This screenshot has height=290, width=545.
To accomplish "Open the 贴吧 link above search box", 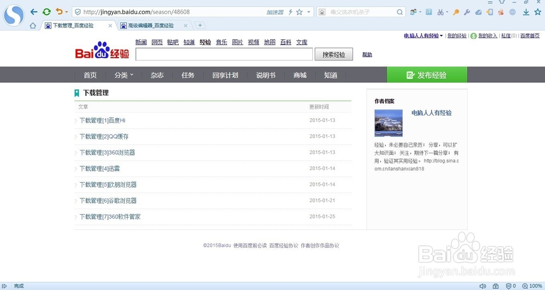I will (x=173, y=42).
